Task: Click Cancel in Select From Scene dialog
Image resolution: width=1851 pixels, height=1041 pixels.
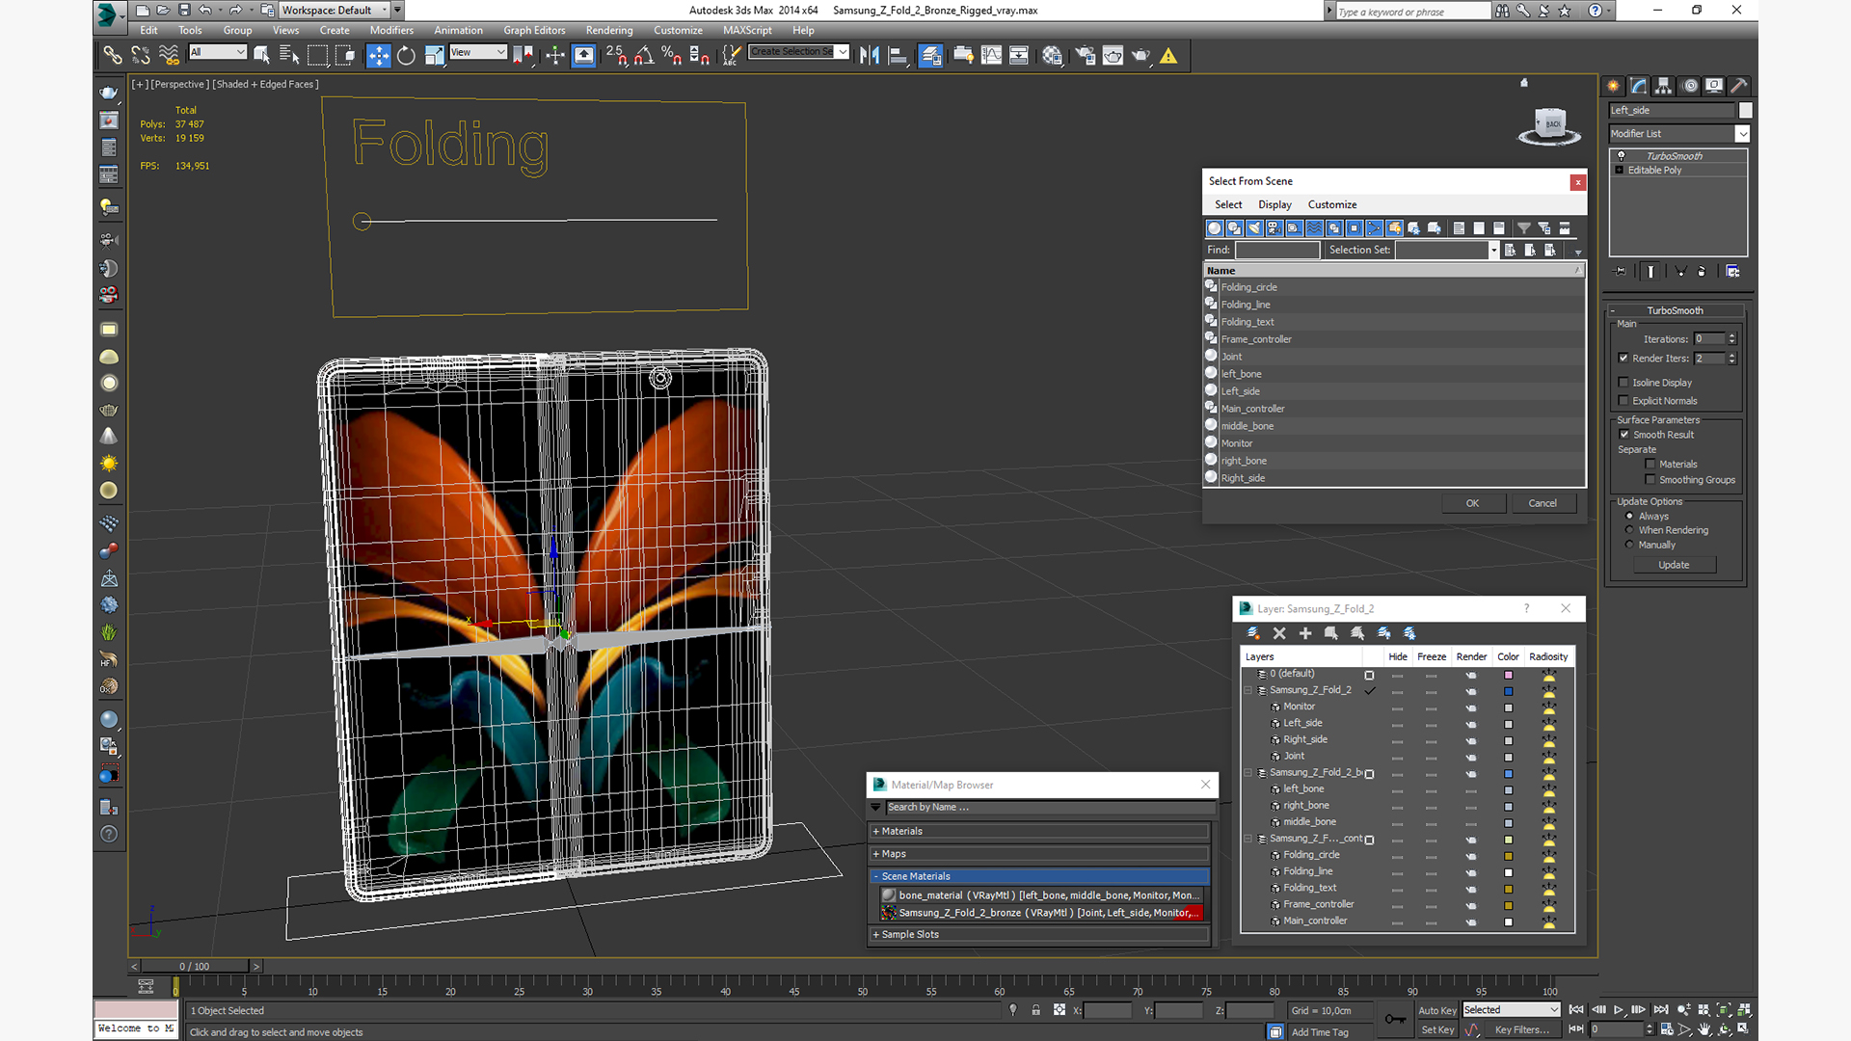Action: (1542, 503)
